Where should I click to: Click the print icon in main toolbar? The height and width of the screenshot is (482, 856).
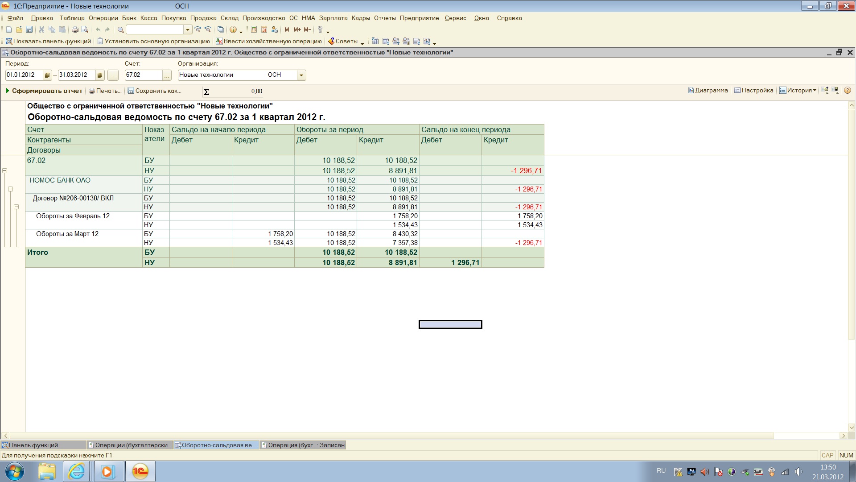pos(75,29)
